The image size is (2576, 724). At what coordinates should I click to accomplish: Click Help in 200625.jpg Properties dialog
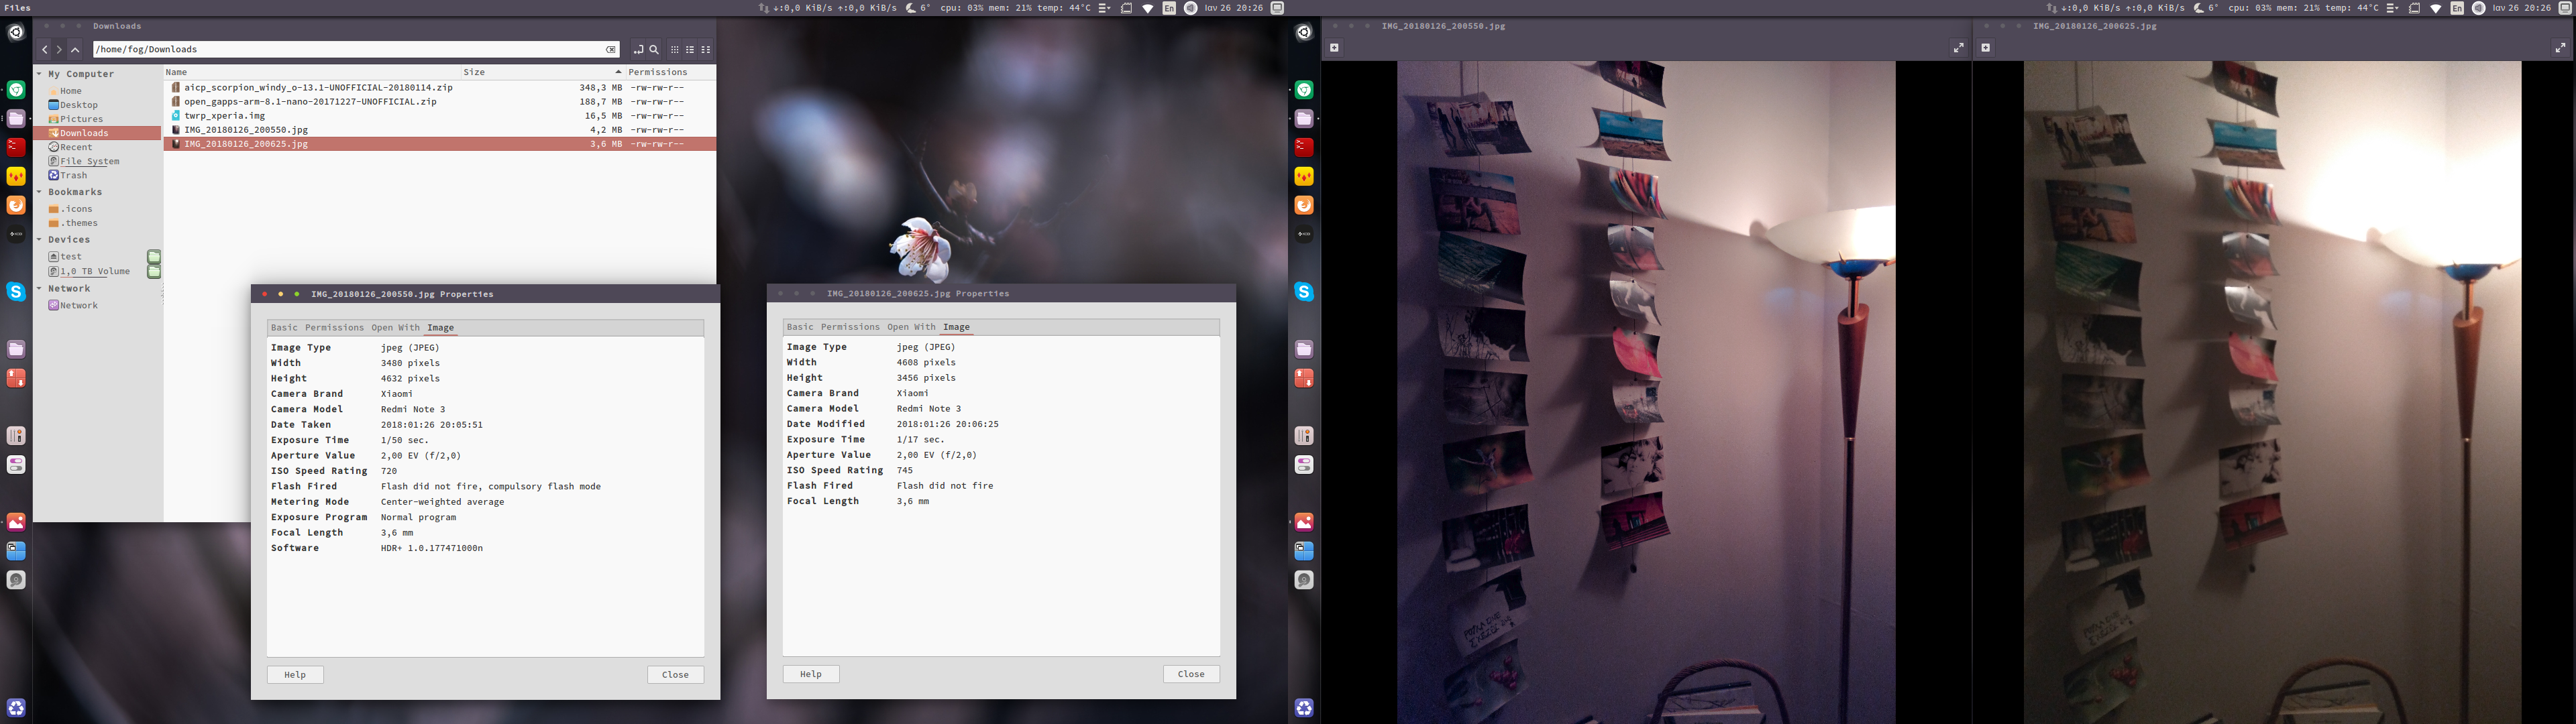pos(810,674)
